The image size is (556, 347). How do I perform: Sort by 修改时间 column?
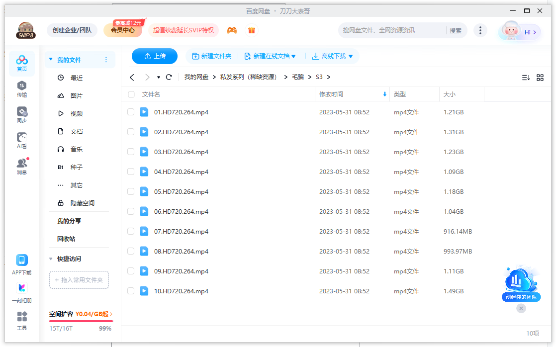coord(352,94)
